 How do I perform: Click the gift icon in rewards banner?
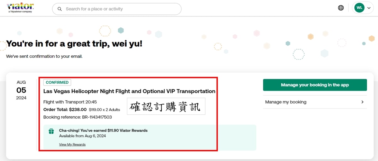click(51, 131)
